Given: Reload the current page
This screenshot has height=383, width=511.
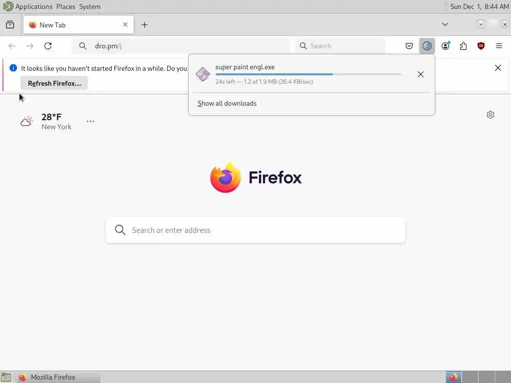Looking at the screenshot, I should click(48, 46).
